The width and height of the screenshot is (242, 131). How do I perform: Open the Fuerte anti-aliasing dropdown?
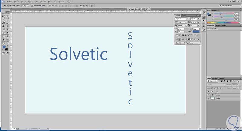coord(194,43)
